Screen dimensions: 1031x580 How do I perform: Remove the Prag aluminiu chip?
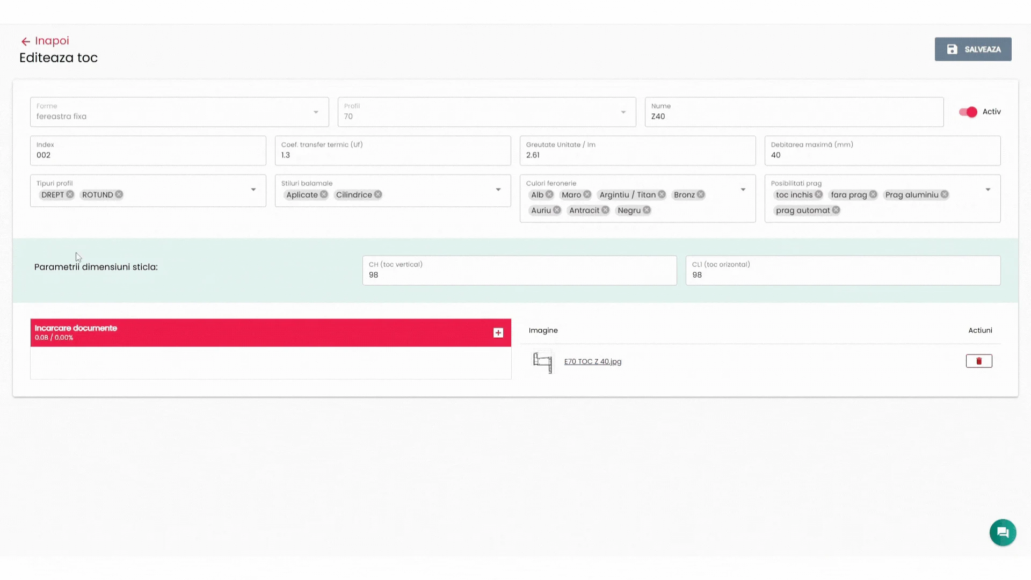click(945, 194)
